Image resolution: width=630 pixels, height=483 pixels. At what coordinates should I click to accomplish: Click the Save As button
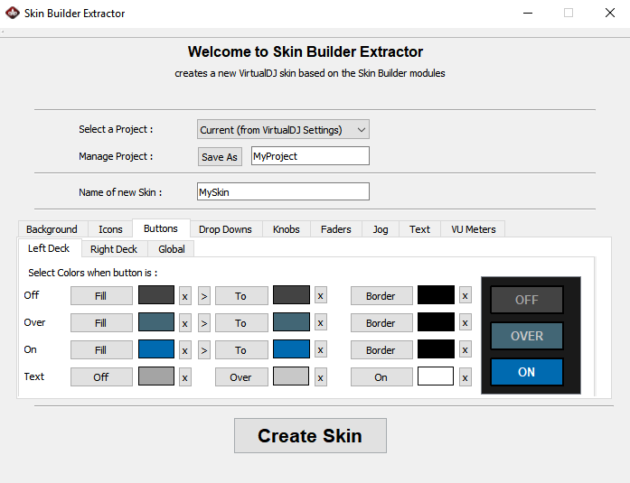(x=220, y=157)
